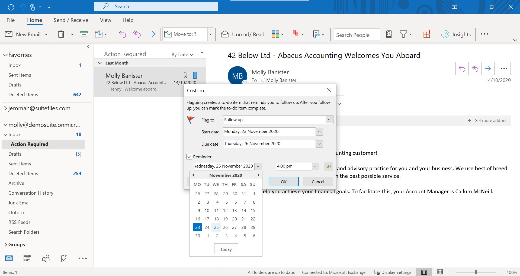Click the Rules icon in ribbon
The height and width of the screenshot is (276, 520).
pyautogui.click(x=316, y=34)
